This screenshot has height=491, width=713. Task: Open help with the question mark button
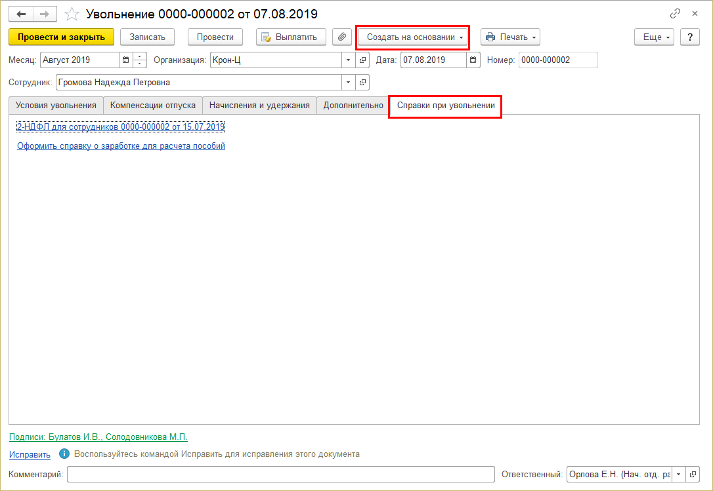[x=690, y=37]
